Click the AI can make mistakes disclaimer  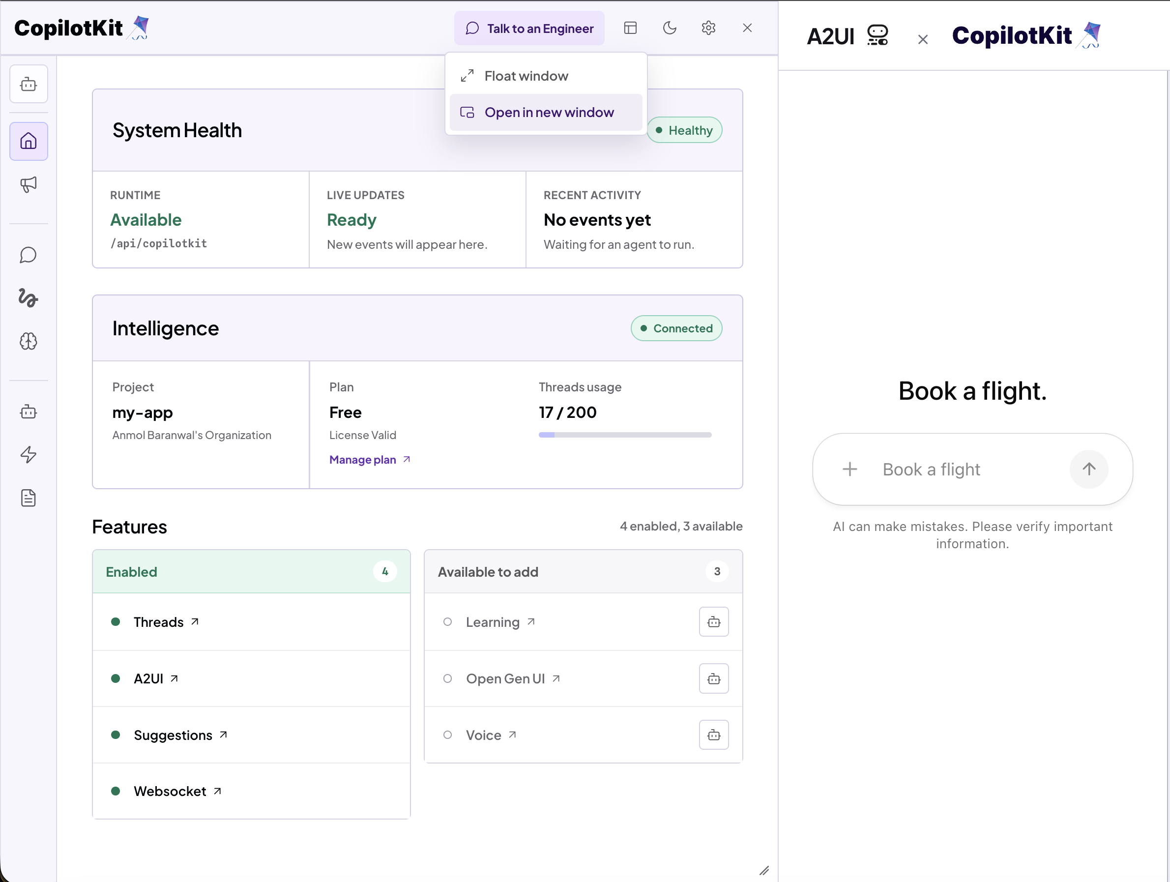[972, 535]
